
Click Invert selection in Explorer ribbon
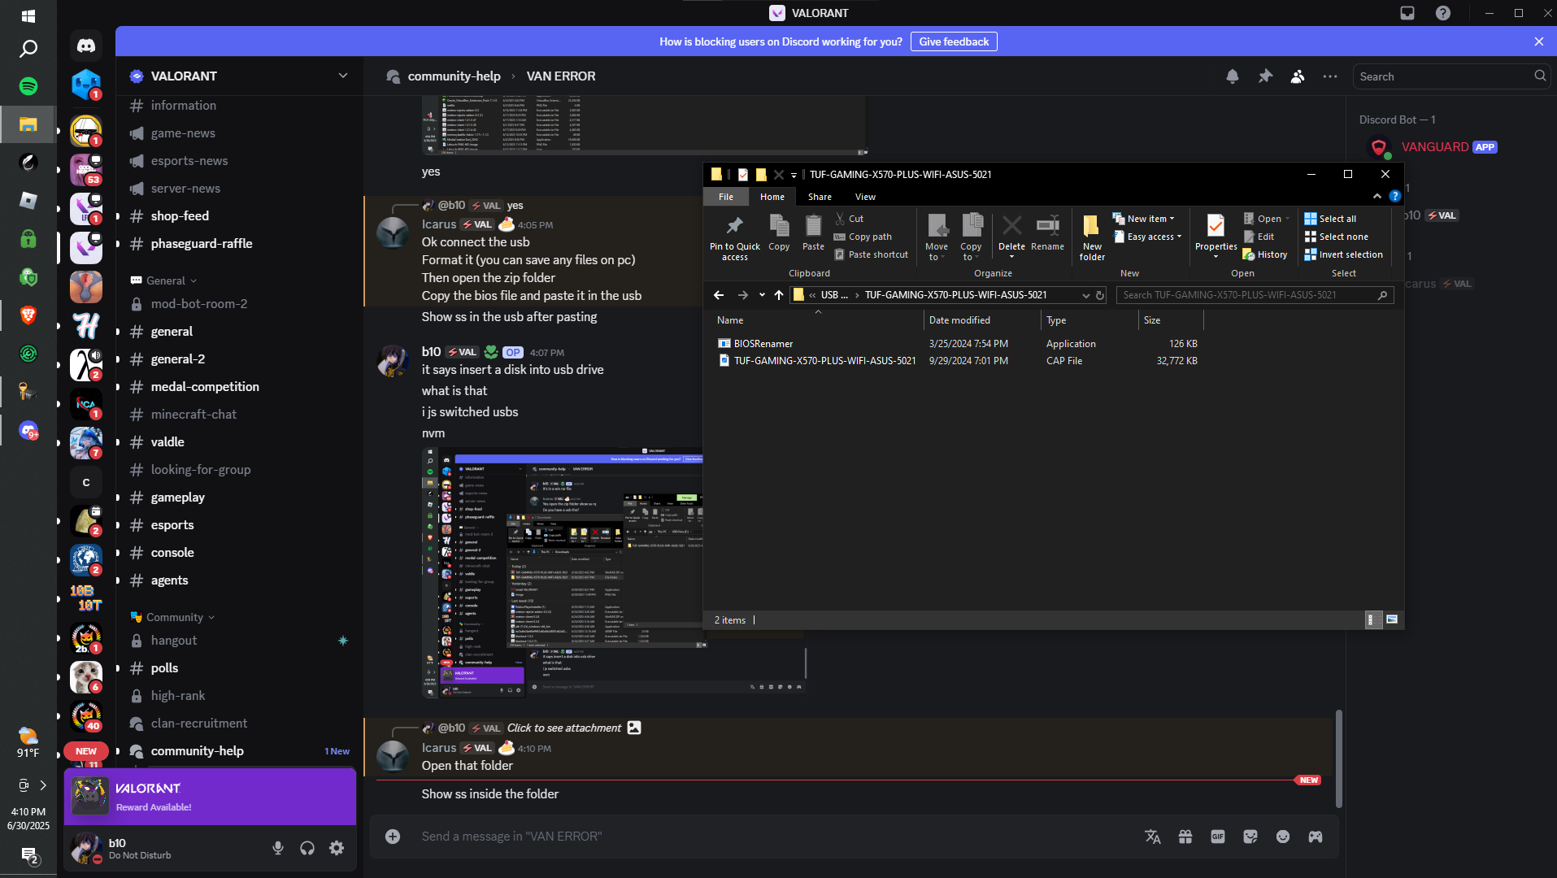(1343, 254)
